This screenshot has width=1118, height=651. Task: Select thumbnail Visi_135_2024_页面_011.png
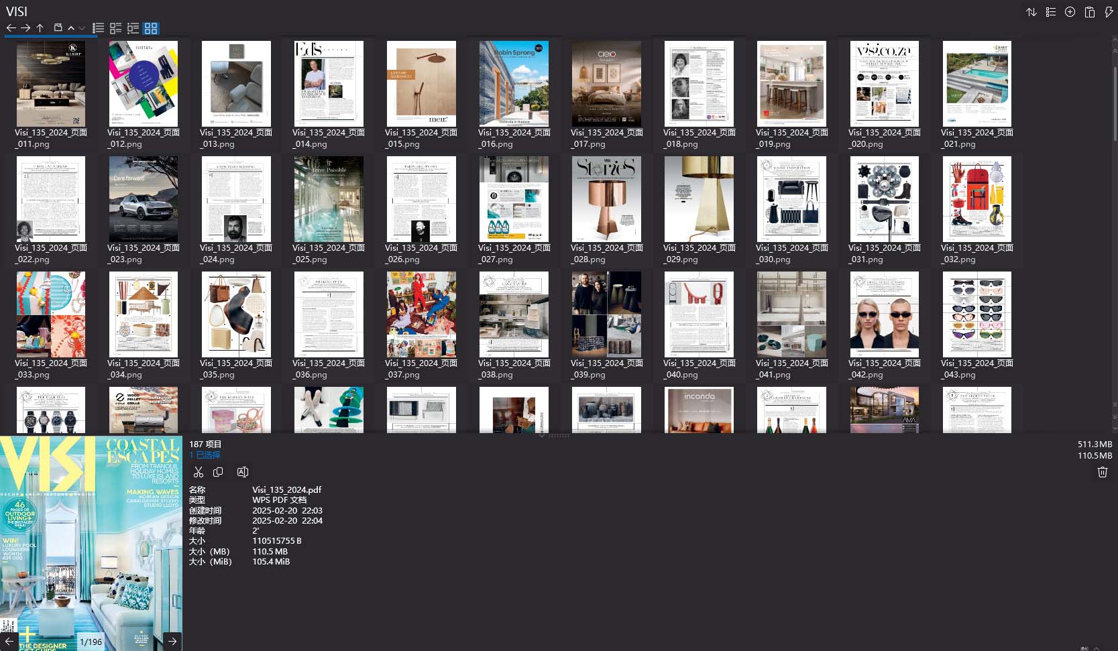[x=51, y=83]
